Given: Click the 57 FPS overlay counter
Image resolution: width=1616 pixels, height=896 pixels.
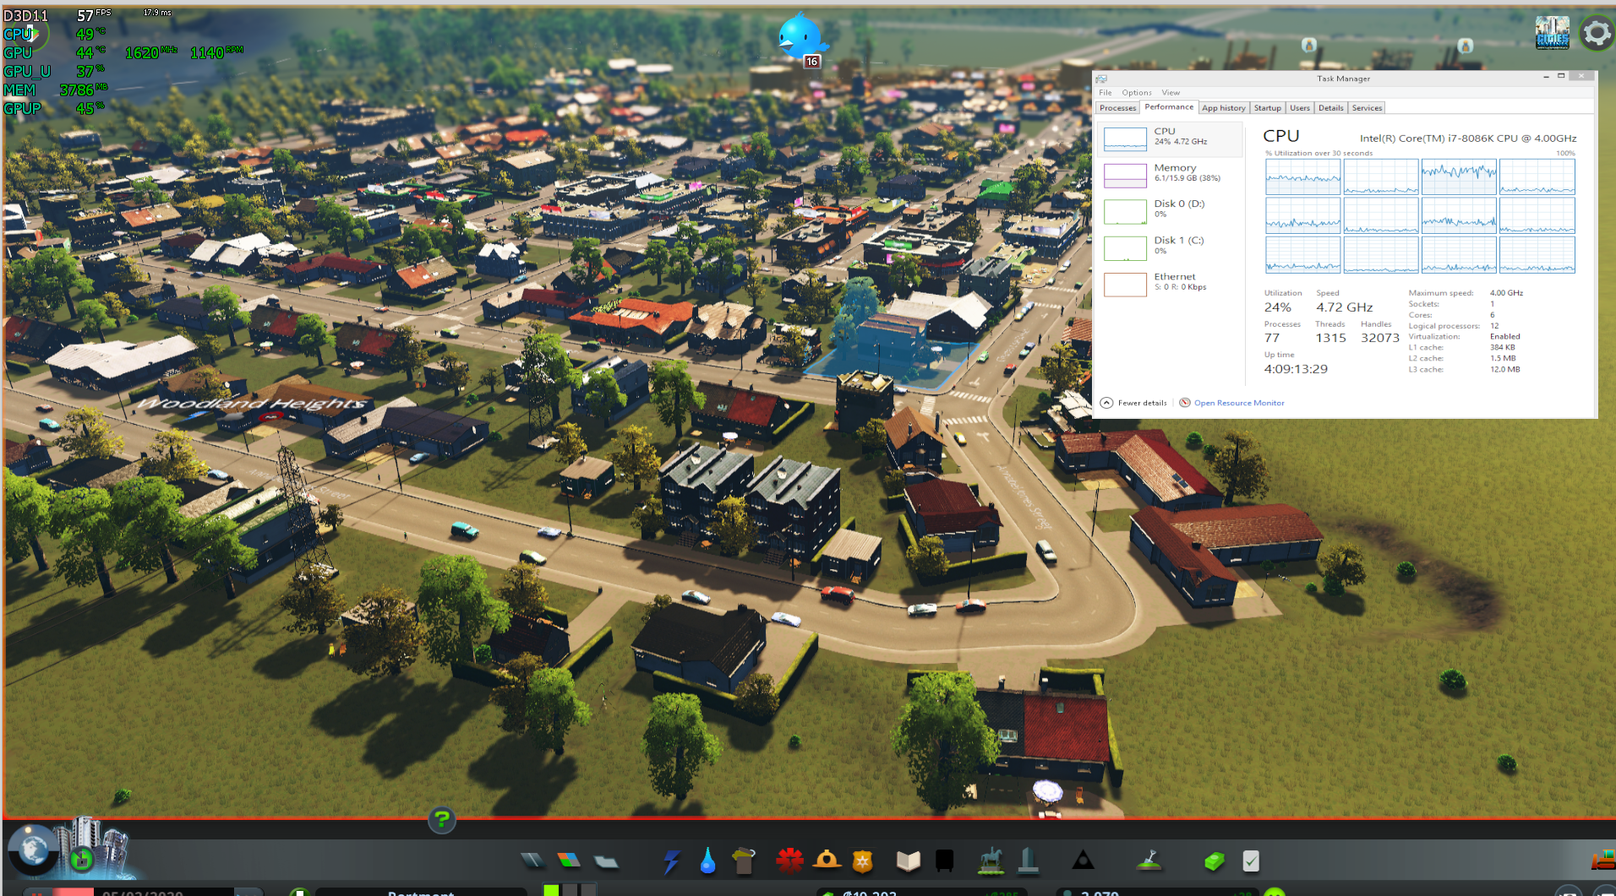Looking at the screenshot, I should 94,15.
